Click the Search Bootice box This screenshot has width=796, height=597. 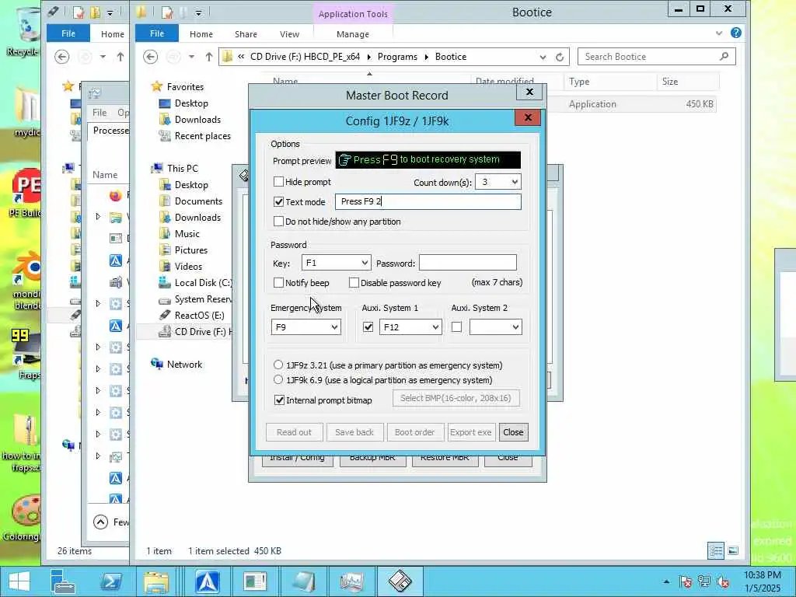pos(656,57)
